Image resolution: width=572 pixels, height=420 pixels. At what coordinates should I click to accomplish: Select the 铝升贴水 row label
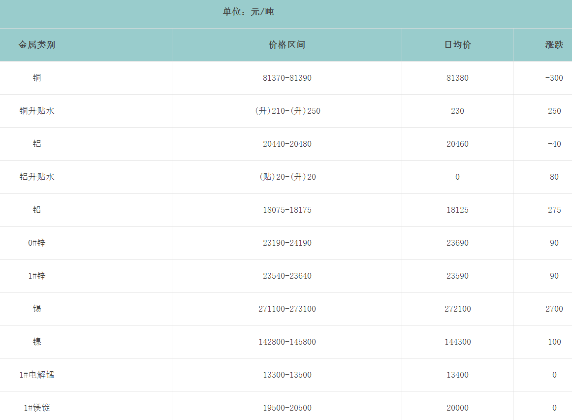[x=37, y=177]
